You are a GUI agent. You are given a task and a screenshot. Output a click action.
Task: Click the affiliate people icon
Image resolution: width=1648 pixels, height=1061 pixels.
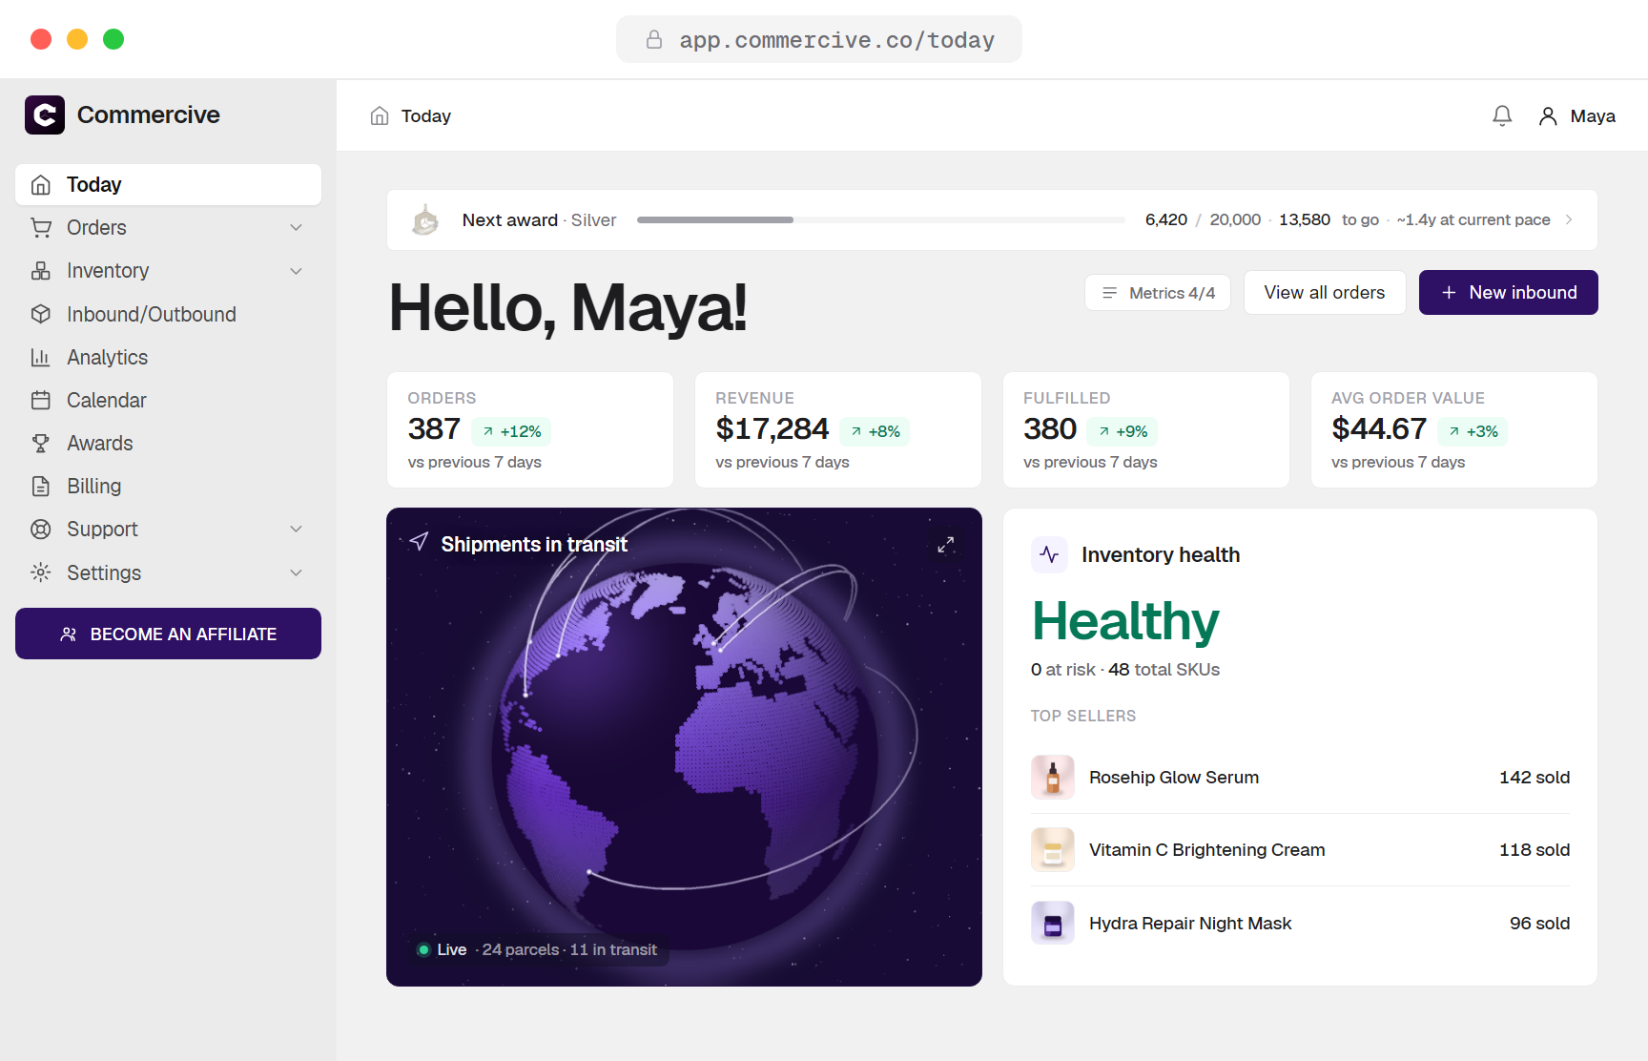(x=69, y=635)
